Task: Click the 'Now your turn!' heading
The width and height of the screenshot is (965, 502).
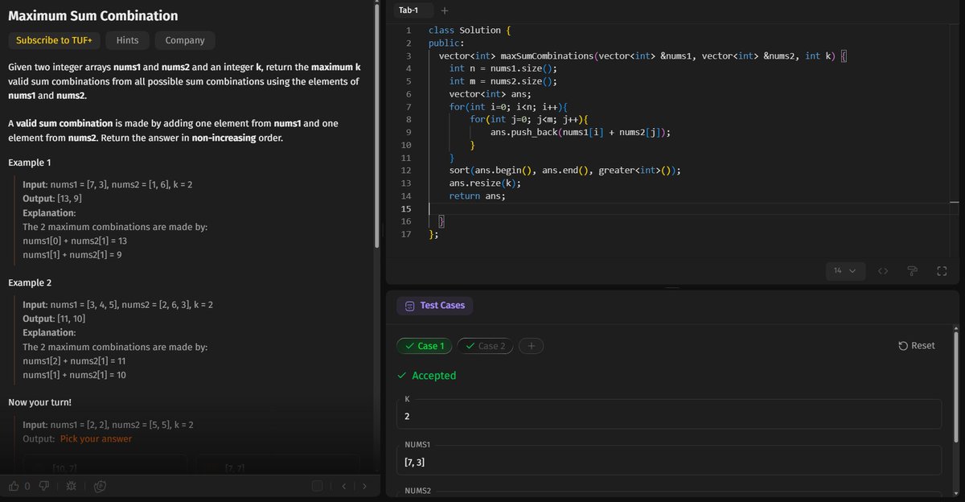Action: (x=40, y=401)
